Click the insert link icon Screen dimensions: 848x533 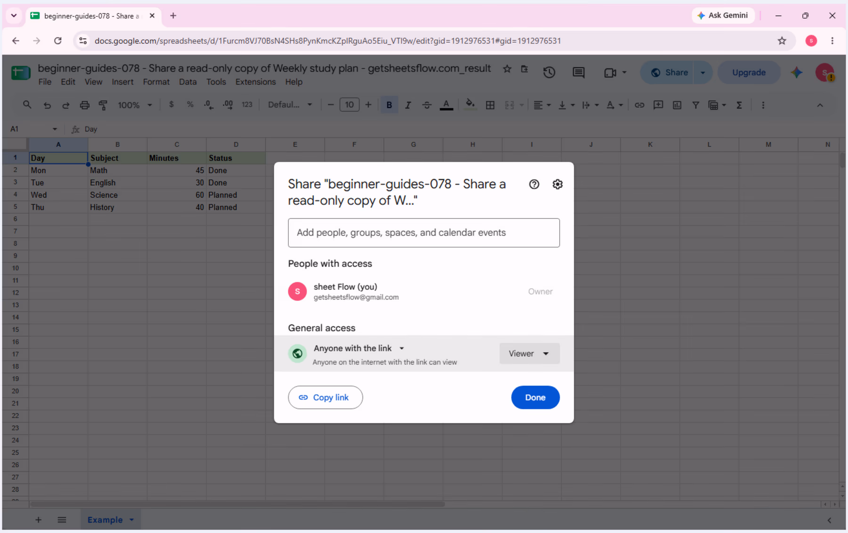pos(639,105)
